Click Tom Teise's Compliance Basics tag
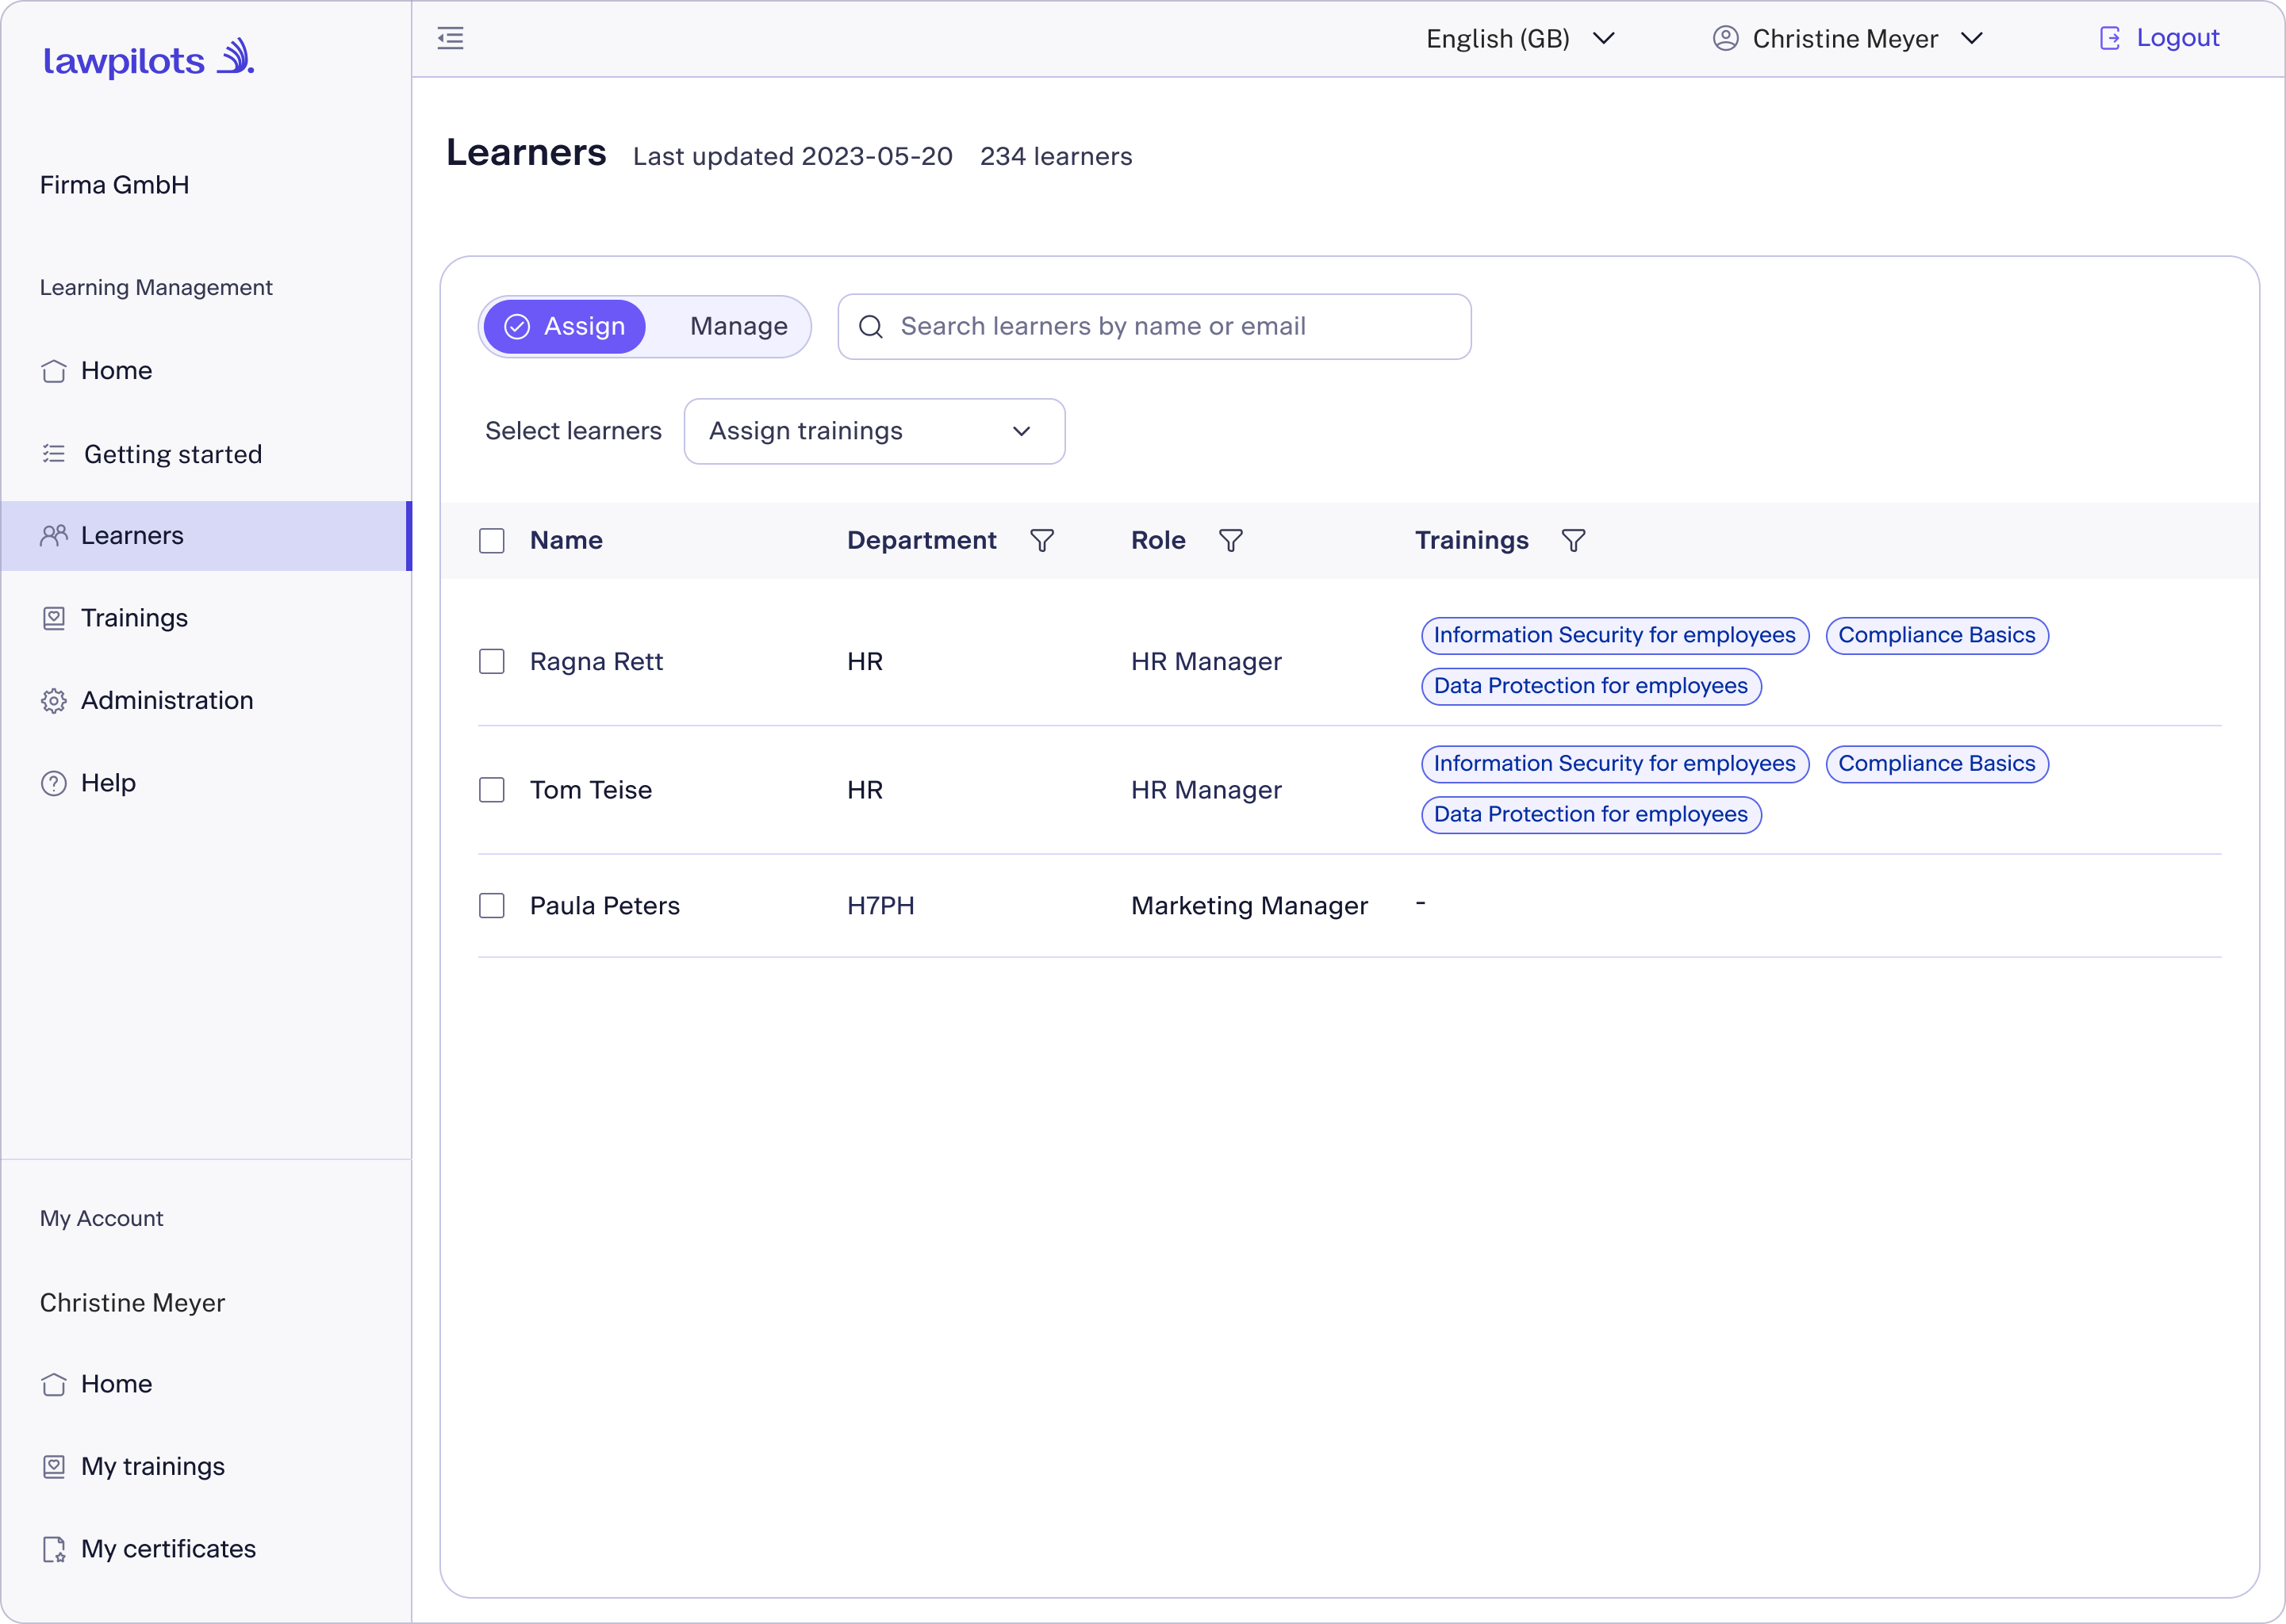 tap(1937, 765)
